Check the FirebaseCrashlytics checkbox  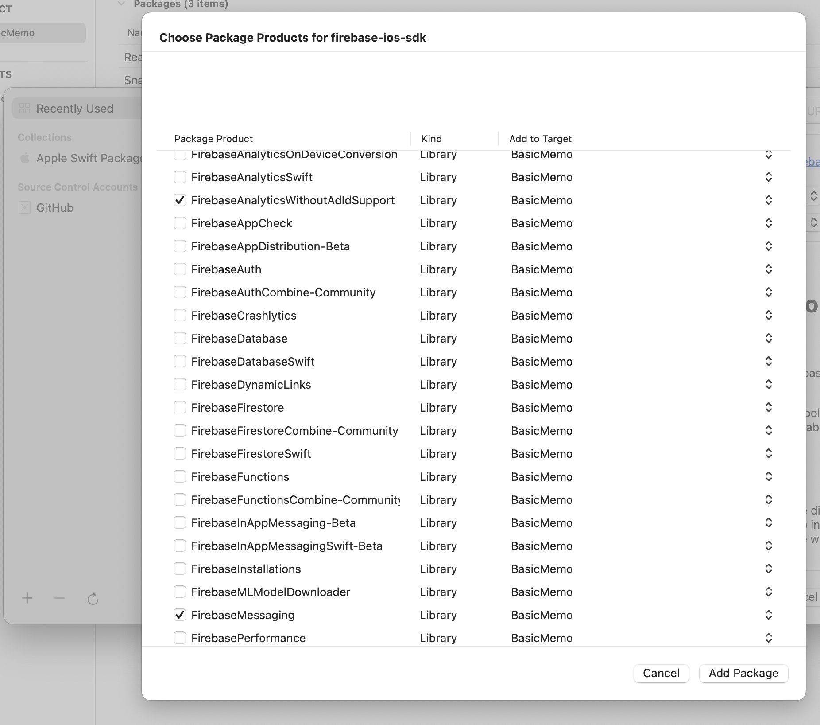[x=180, y=316]
